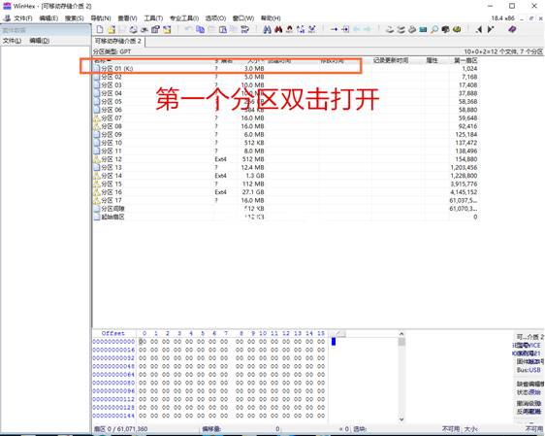Select the 起始扇区 row
The height and width of the screenshot is (436, 545).
pyautogui.click(x=285, y=218)
